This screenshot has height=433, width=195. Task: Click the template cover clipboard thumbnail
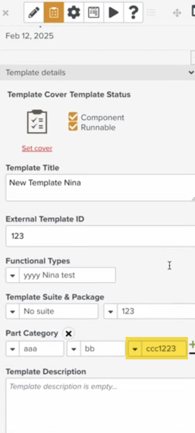[x=37, y=122]
